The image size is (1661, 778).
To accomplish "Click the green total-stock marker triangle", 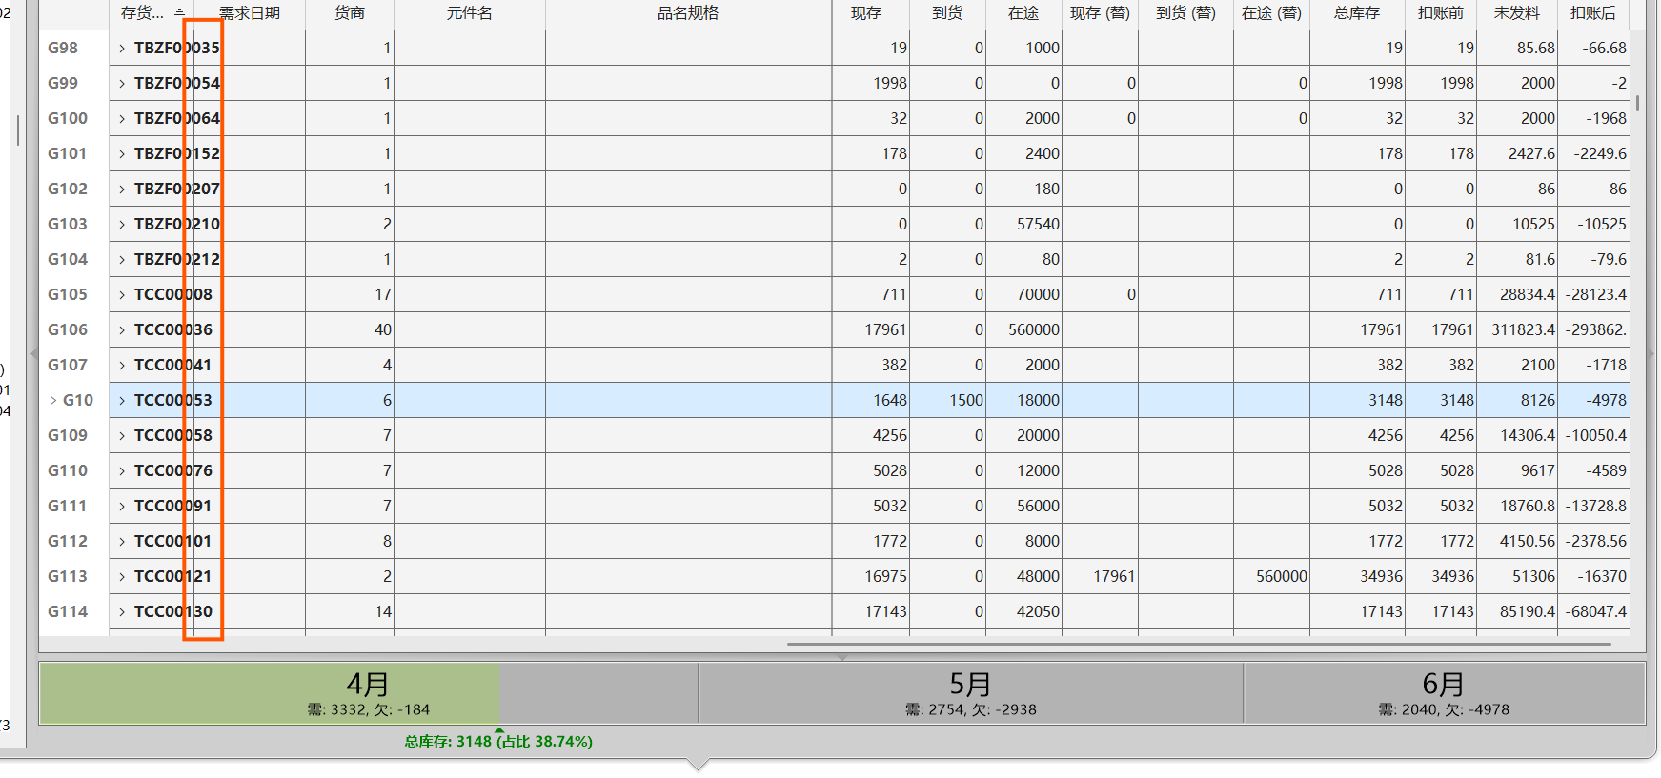I will 499,730.
